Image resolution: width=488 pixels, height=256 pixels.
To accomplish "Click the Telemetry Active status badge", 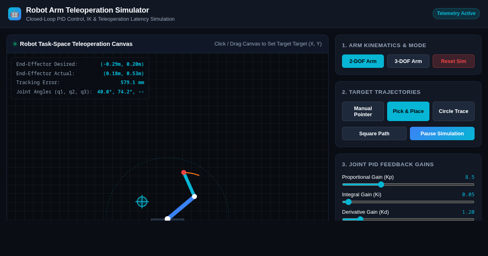I will (x=456, y=13).
